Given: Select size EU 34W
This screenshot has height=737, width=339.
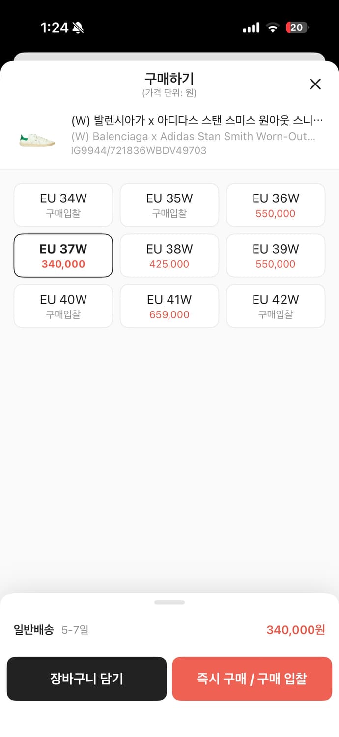Looking at the screenshot, I should pos(63,205).
